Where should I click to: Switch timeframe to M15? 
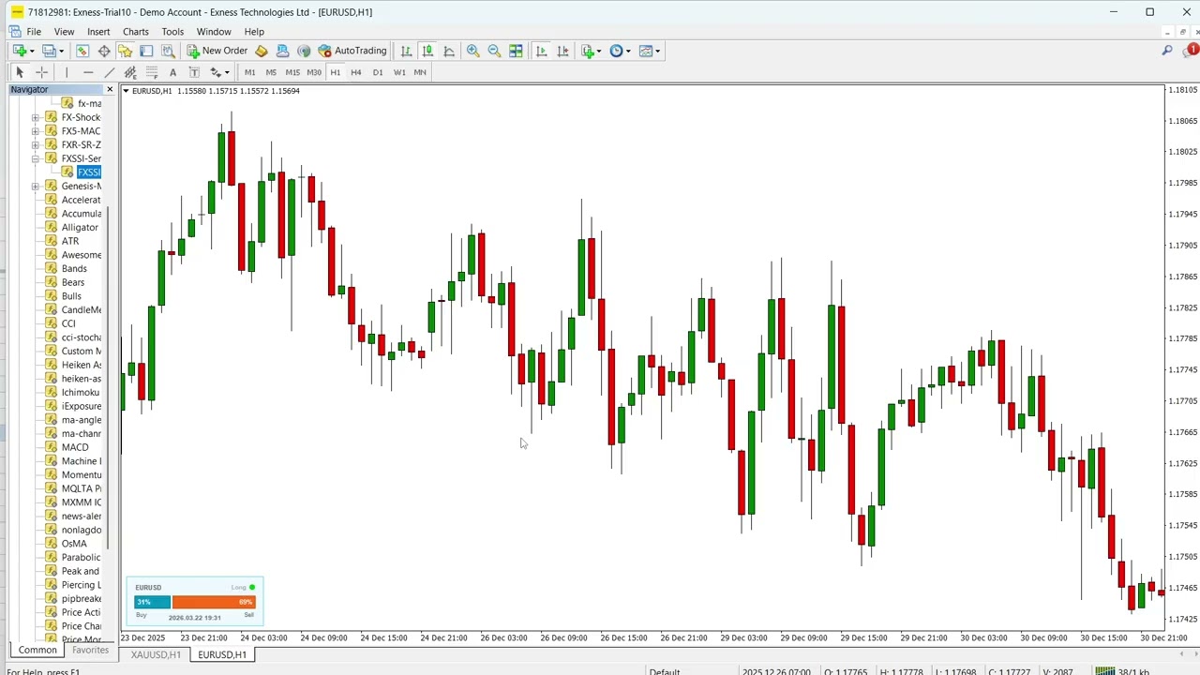pos(292,72)
